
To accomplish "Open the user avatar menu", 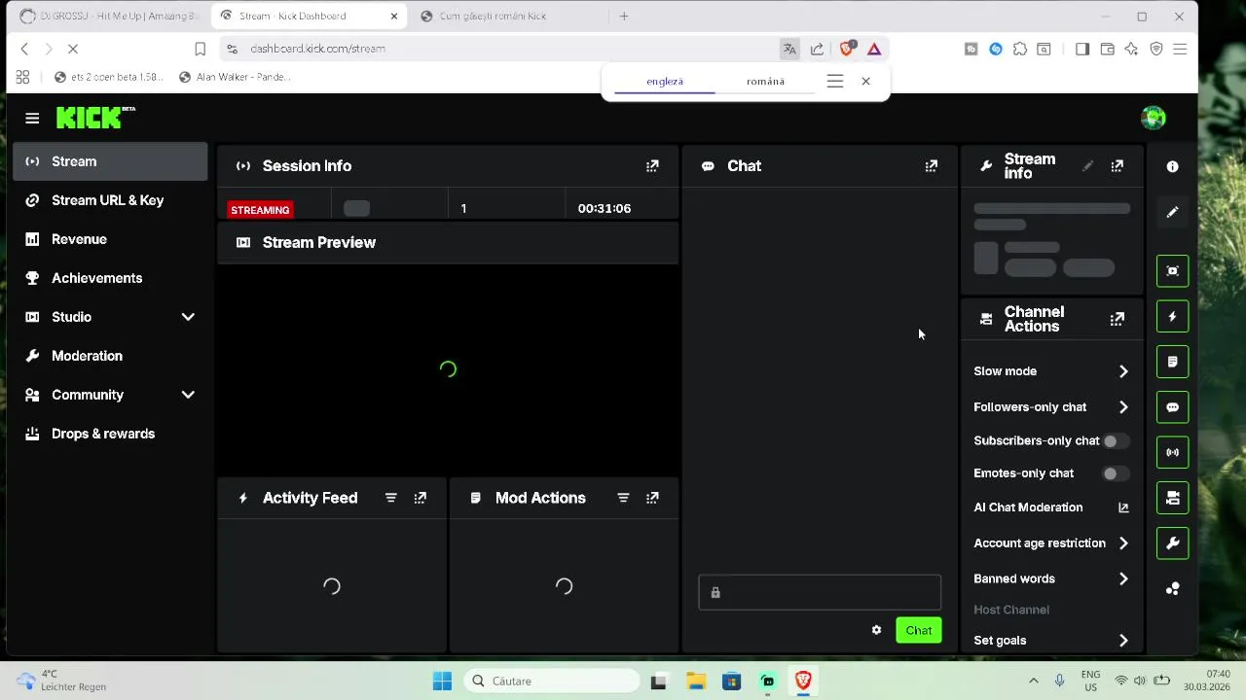I will pos(1154,118).
